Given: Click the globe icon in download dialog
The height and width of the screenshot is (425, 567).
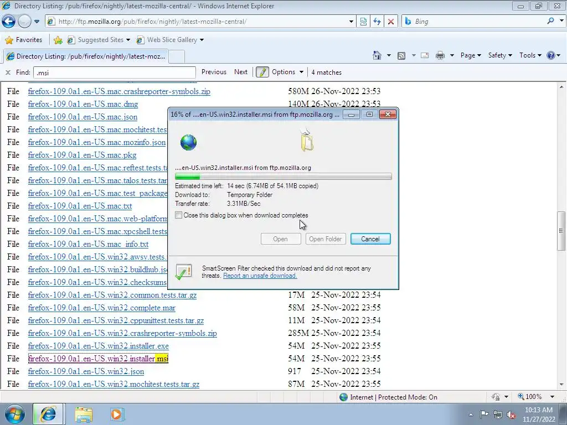Looking at the screenshot, I should 188,142.
